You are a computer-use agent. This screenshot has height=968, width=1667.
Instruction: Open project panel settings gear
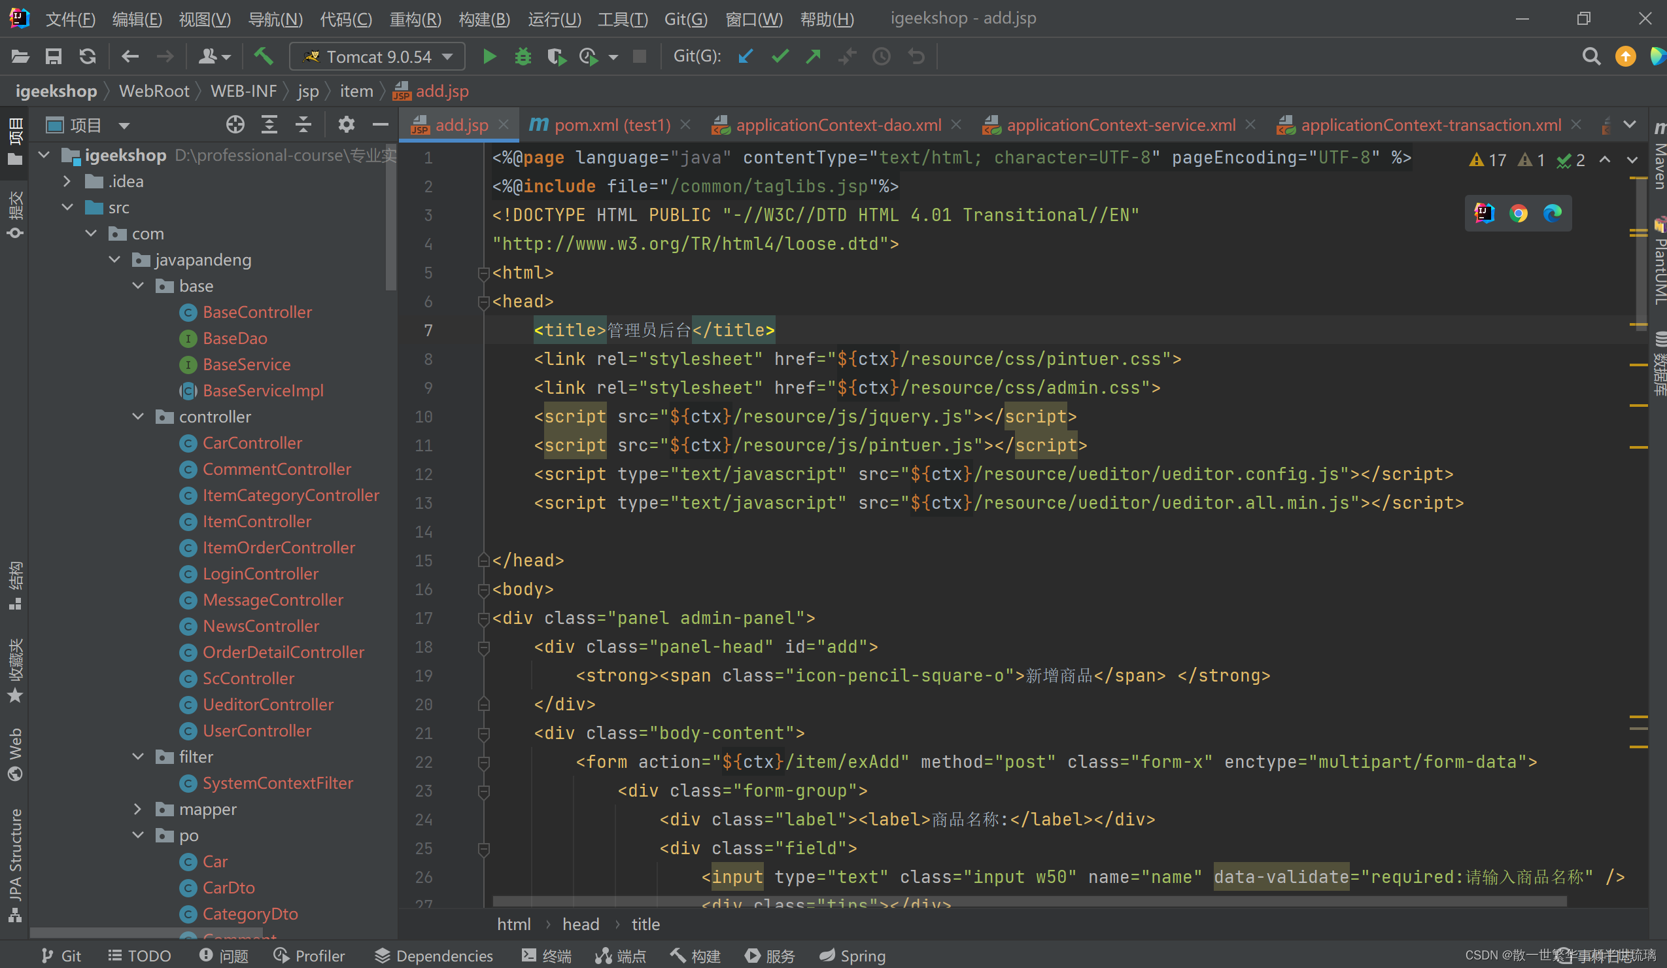[x=346, y=124]
